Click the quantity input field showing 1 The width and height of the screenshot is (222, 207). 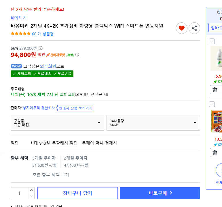pyautogui.click(x=20, y=193)
